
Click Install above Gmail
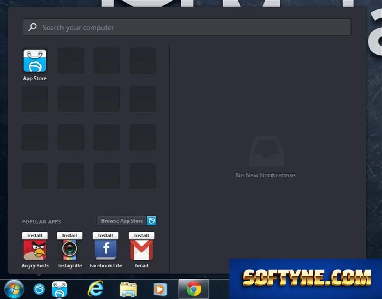142,235
